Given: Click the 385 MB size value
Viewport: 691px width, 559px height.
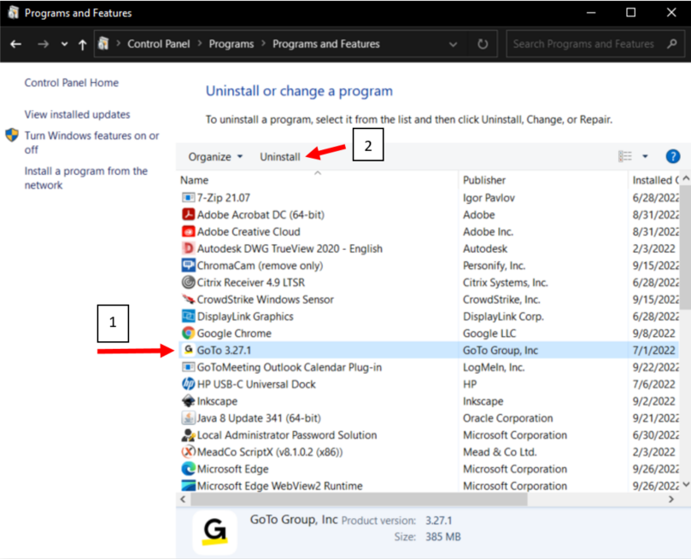Looking at the screenshot, I should [443, 537].
